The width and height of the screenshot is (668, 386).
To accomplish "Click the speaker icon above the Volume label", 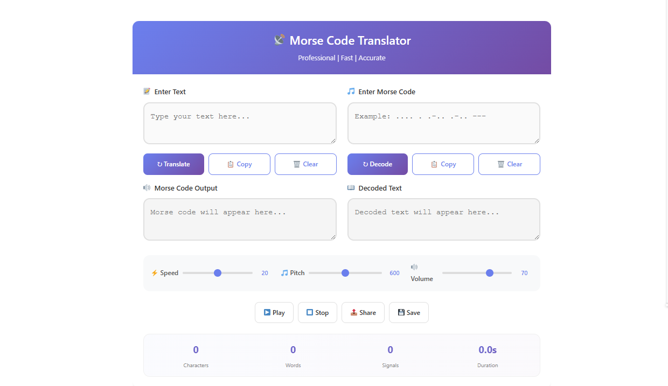I will coord(414,266).
